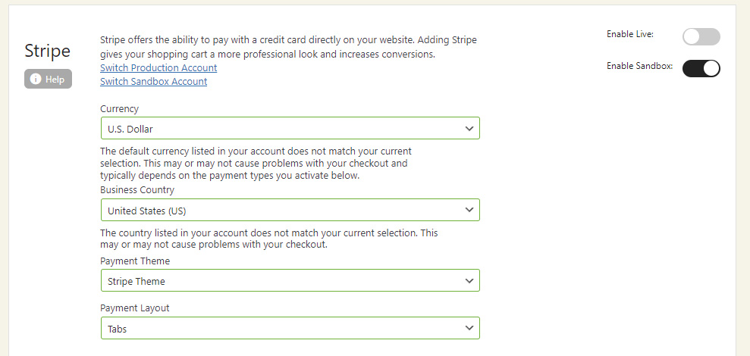Image resolution: width=750 pixels, height=356 pixels.
Task: Click the info icon on the Help button
Action: point(36,80)
